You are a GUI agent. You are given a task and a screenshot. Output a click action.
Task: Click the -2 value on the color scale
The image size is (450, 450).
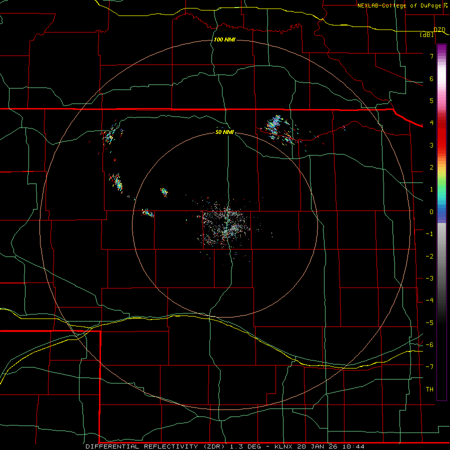429,256
